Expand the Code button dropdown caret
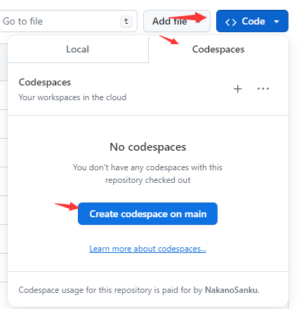The width and height of the screenshot is (299, 309). [277, 22]
